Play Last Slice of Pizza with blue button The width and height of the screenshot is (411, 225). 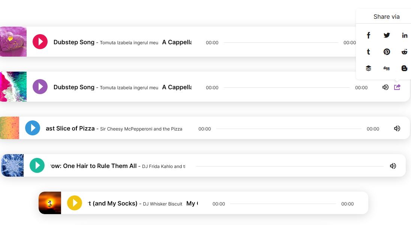33,128
